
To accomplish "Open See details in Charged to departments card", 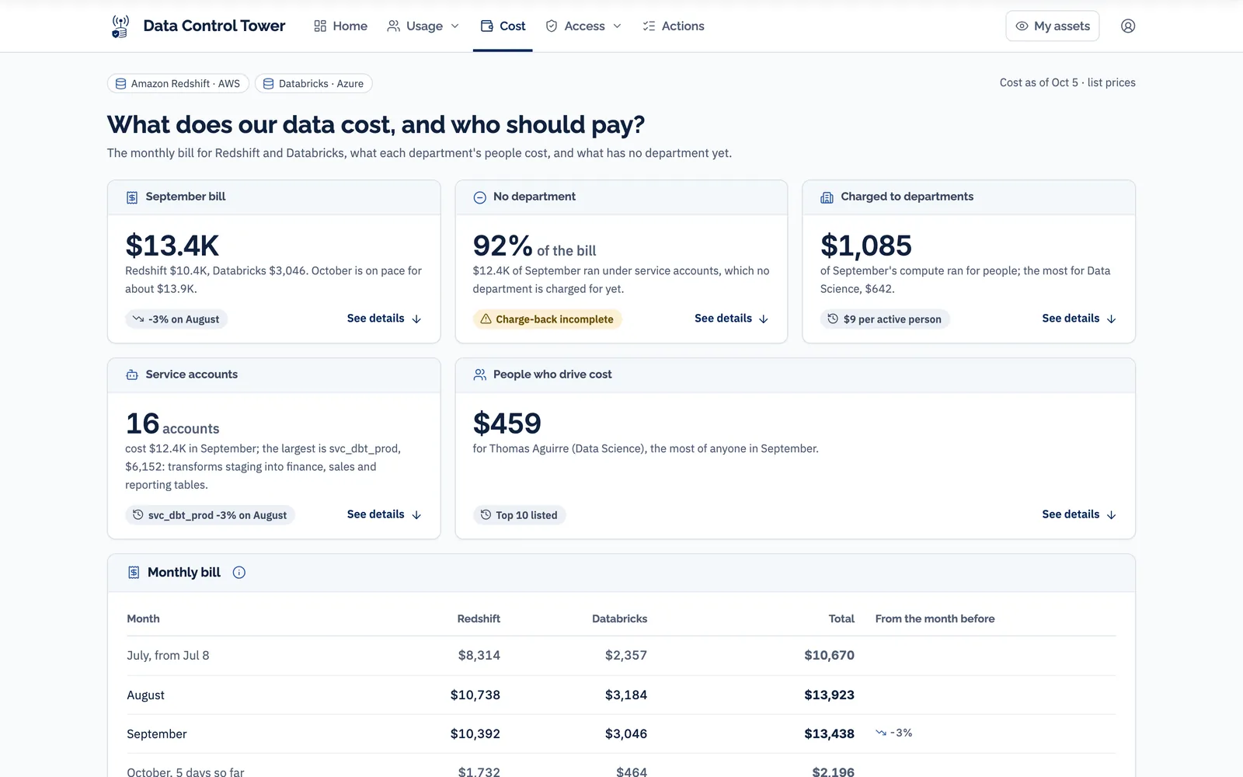I will [x=1079, y=319].
